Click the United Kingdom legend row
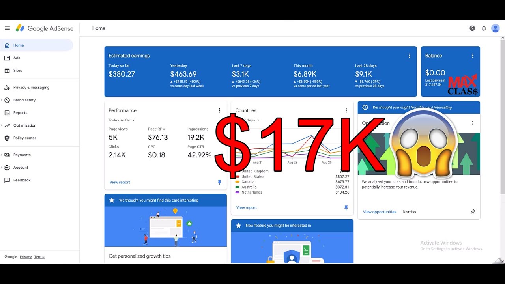 tap(292, 171)
